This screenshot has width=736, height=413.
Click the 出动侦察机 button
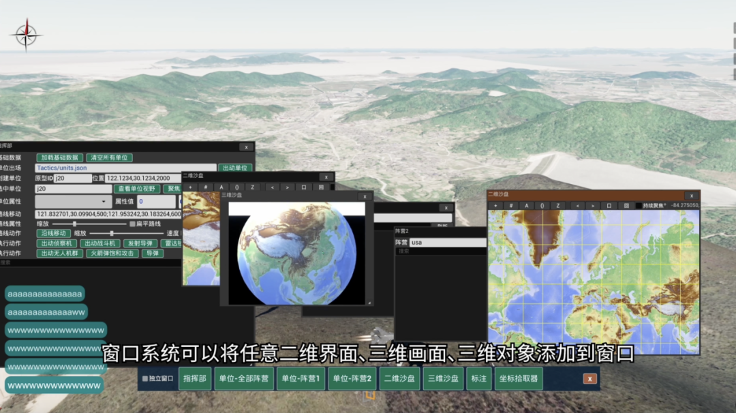tap(57, 243)
